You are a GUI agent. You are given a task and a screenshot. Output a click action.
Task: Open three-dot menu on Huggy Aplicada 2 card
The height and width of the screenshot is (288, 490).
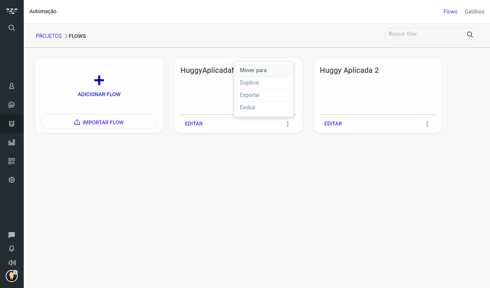(x=427, y=124)
